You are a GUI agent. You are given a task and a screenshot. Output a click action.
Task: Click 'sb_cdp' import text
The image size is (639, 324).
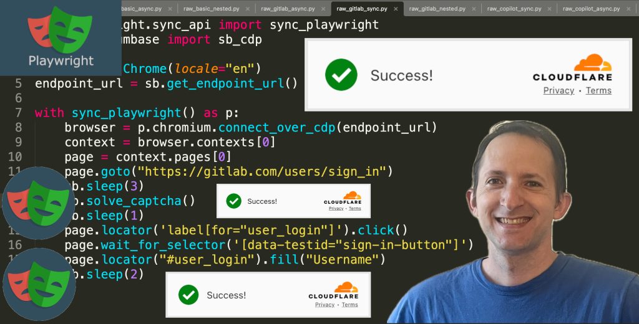(x=240, y=39)
